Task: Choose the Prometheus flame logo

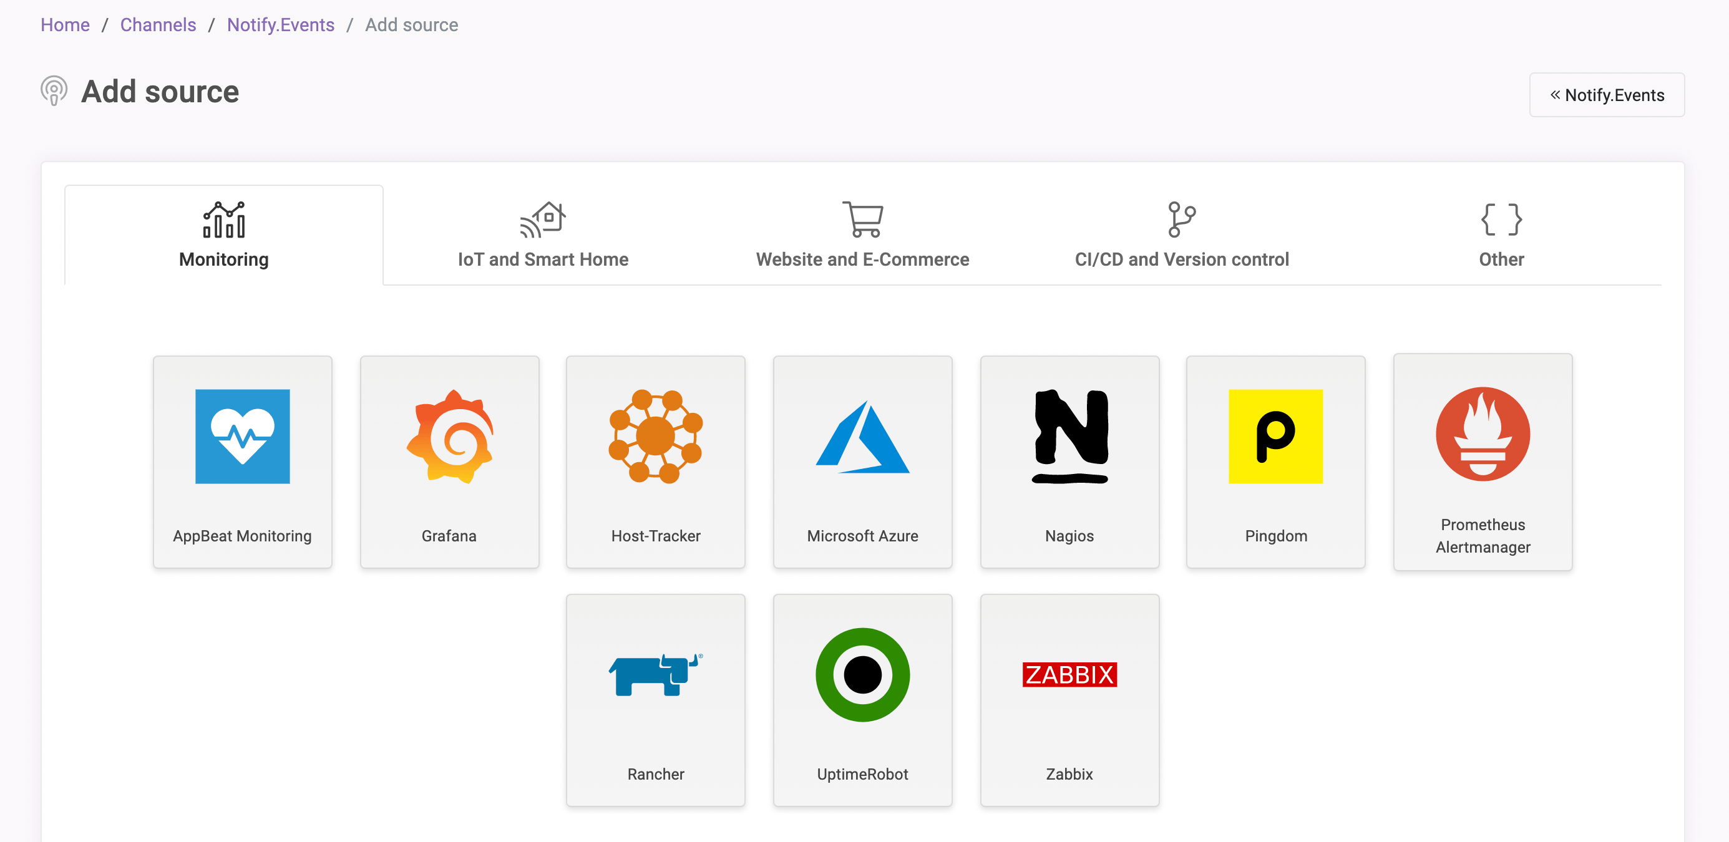Action: click(1483, 434)
